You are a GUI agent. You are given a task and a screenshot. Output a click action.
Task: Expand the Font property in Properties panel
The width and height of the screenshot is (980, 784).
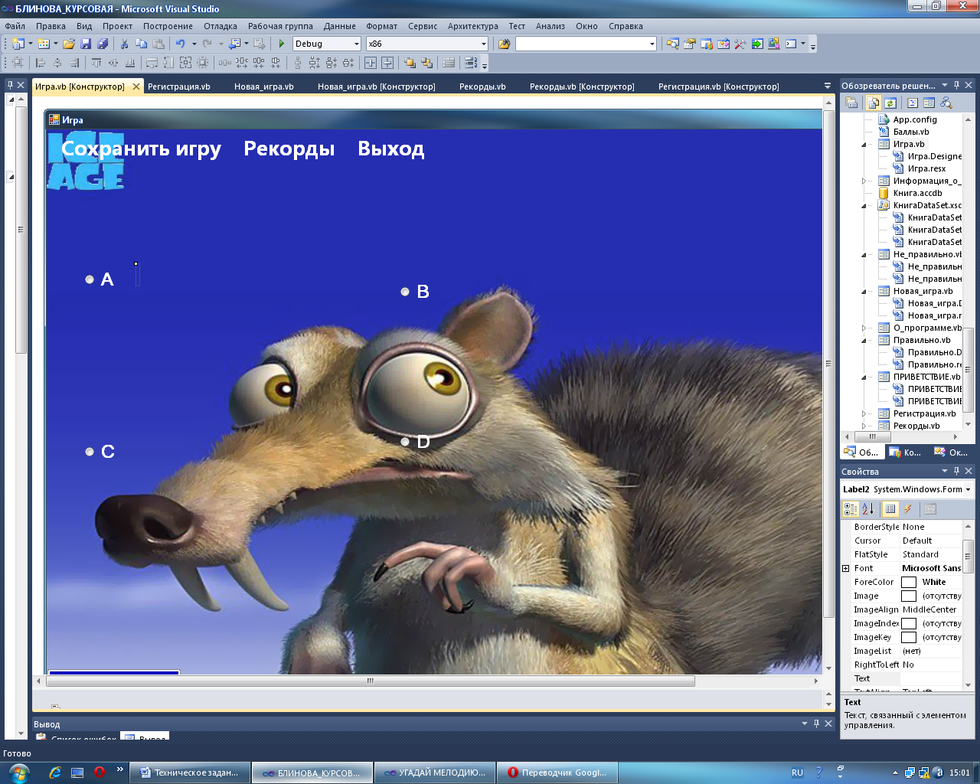(846, 568)
